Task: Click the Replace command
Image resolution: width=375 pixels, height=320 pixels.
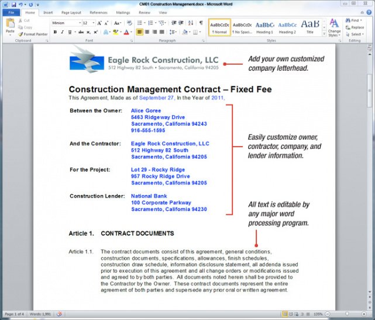Action: 355,27
